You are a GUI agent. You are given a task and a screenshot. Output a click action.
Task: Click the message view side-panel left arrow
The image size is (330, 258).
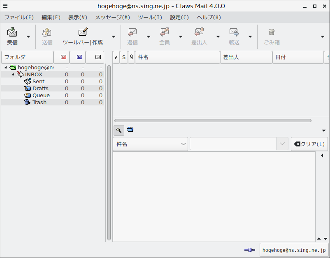coord(322,155)
